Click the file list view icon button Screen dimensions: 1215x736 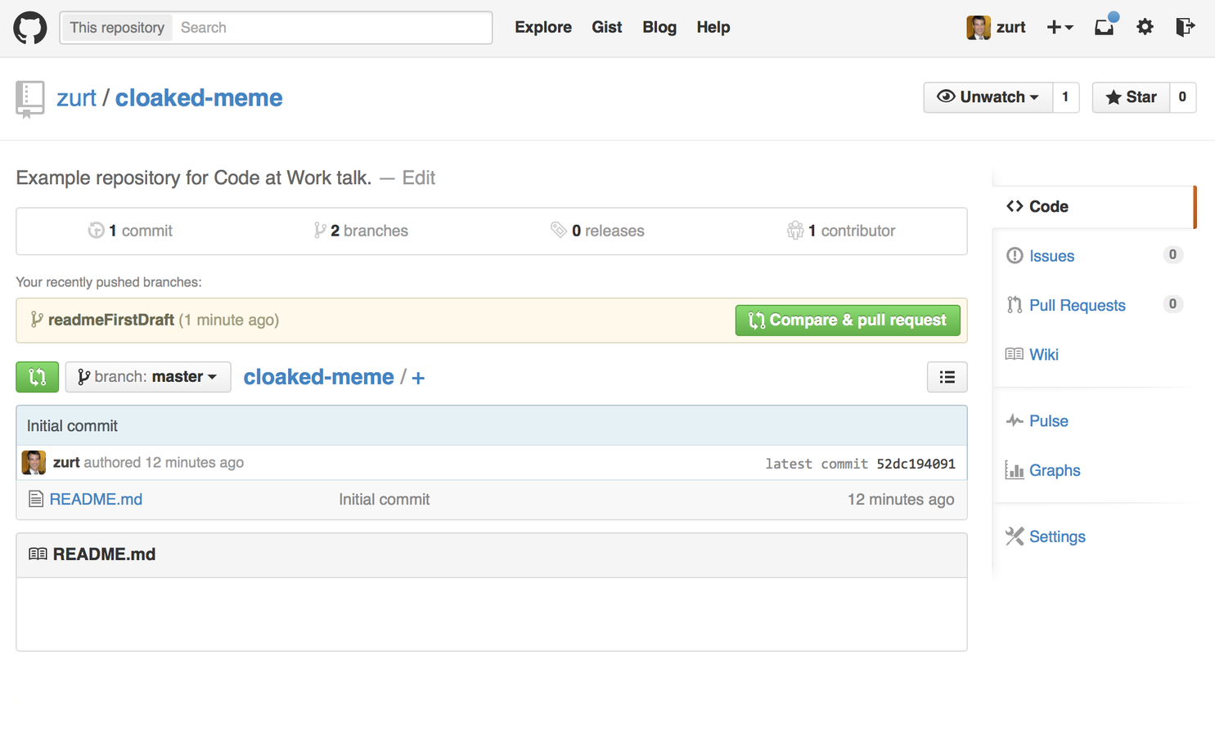pyautogui.click(x=947, y=377)
